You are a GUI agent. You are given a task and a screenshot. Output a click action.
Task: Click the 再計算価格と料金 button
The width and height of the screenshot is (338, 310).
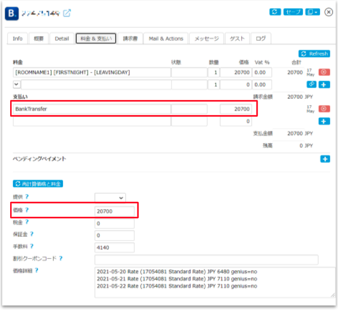click(38, 184)
